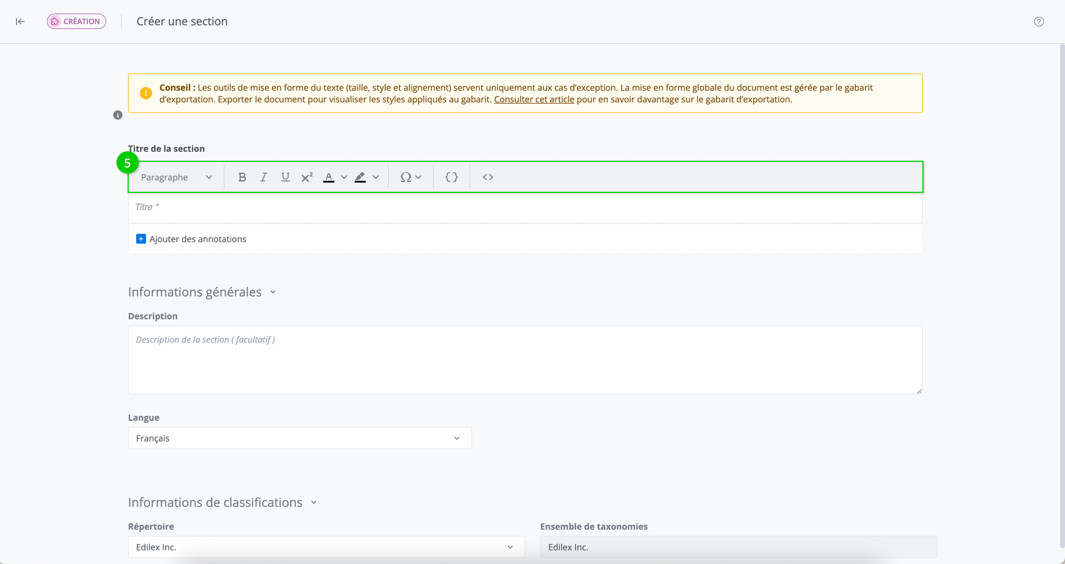Toggle bold formatting in title toolbar
Image resolution: width=1065 pixels, height=564 pixels.
242,177
